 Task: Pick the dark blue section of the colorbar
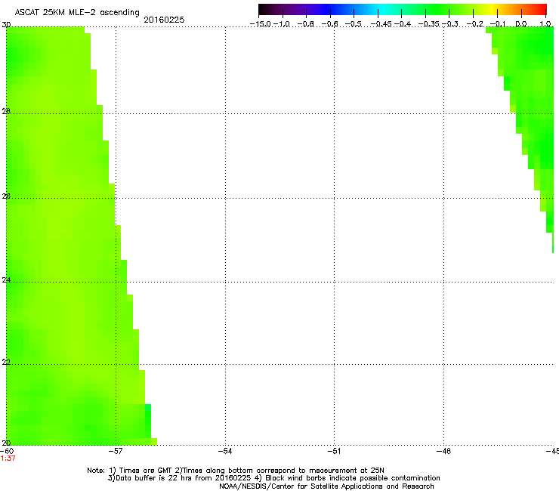[x=326, y=9]
